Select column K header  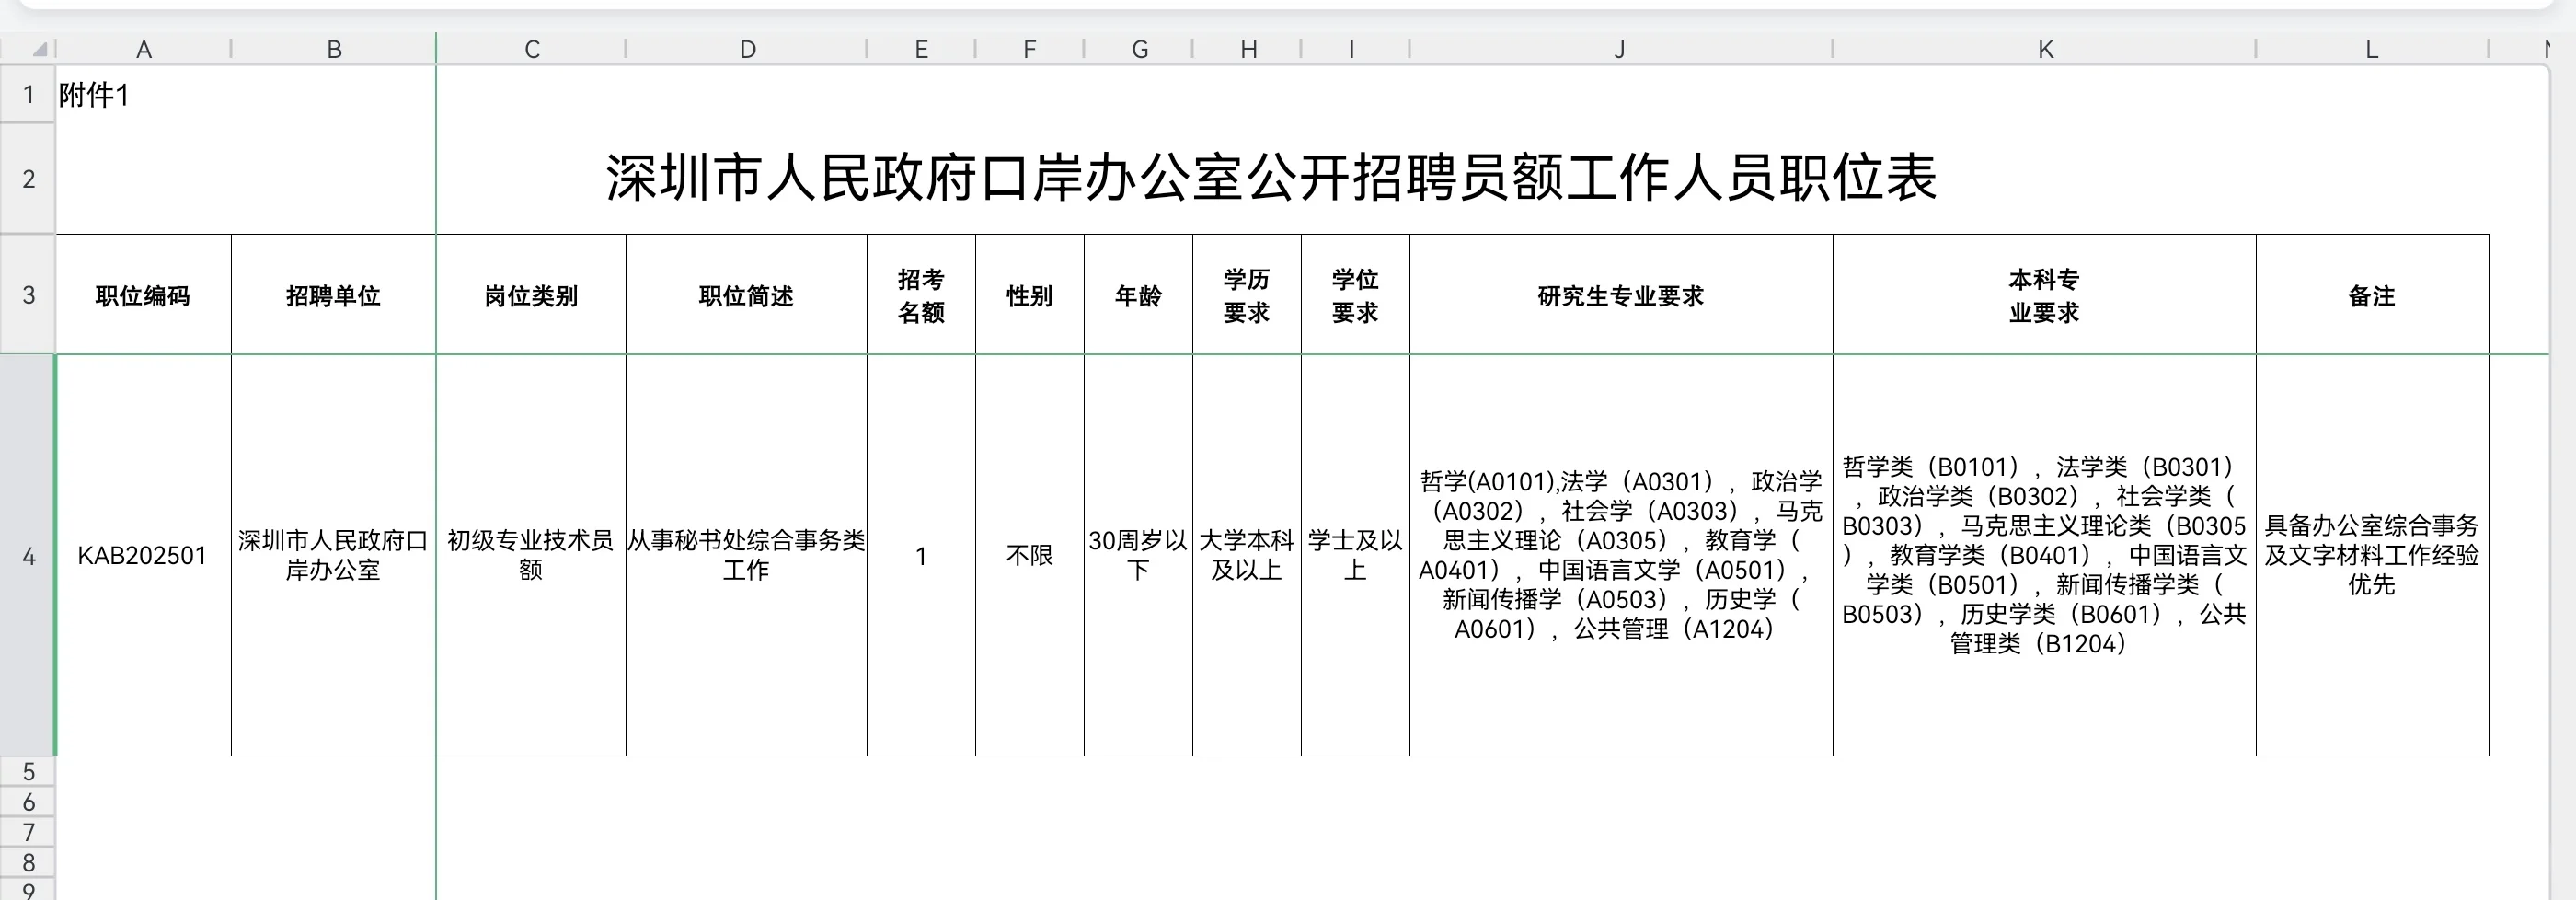[2045, 49]
